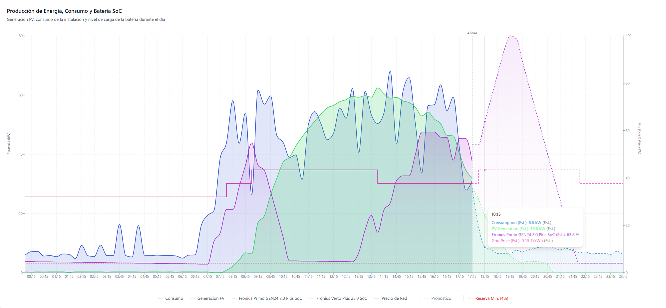Screen dimensions: 666x308
Task: Click the Reserva Mín. (4%) legend item
Action: (488, 298)
